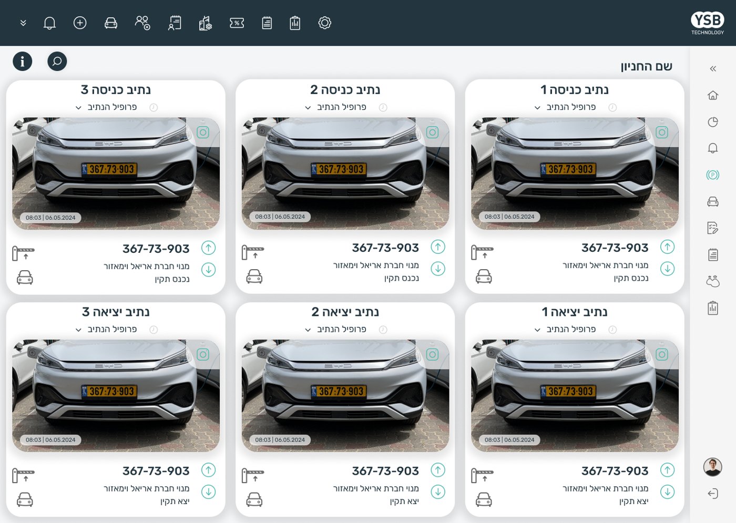Open the add users icon in top toolbar
The width and height of the screenshot is (736, 523).
[x=142, y=23]
